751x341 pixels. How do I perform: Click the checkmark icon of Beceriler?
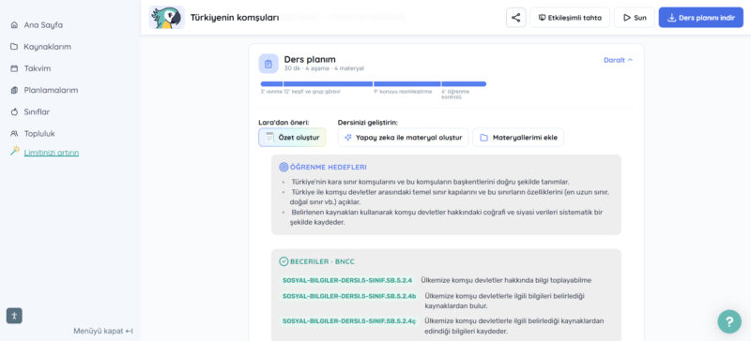(x=284, y=261)
